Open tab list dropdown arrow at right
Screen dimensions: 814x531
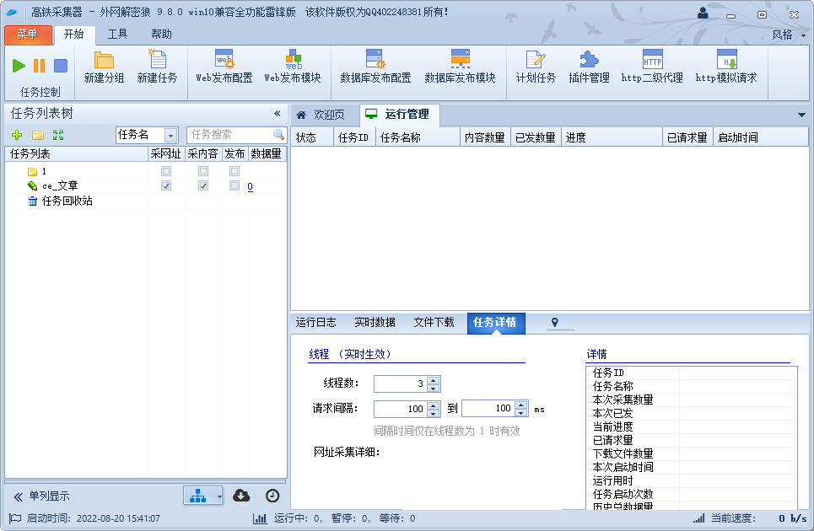pyautogui.click(x=801, y=115)
